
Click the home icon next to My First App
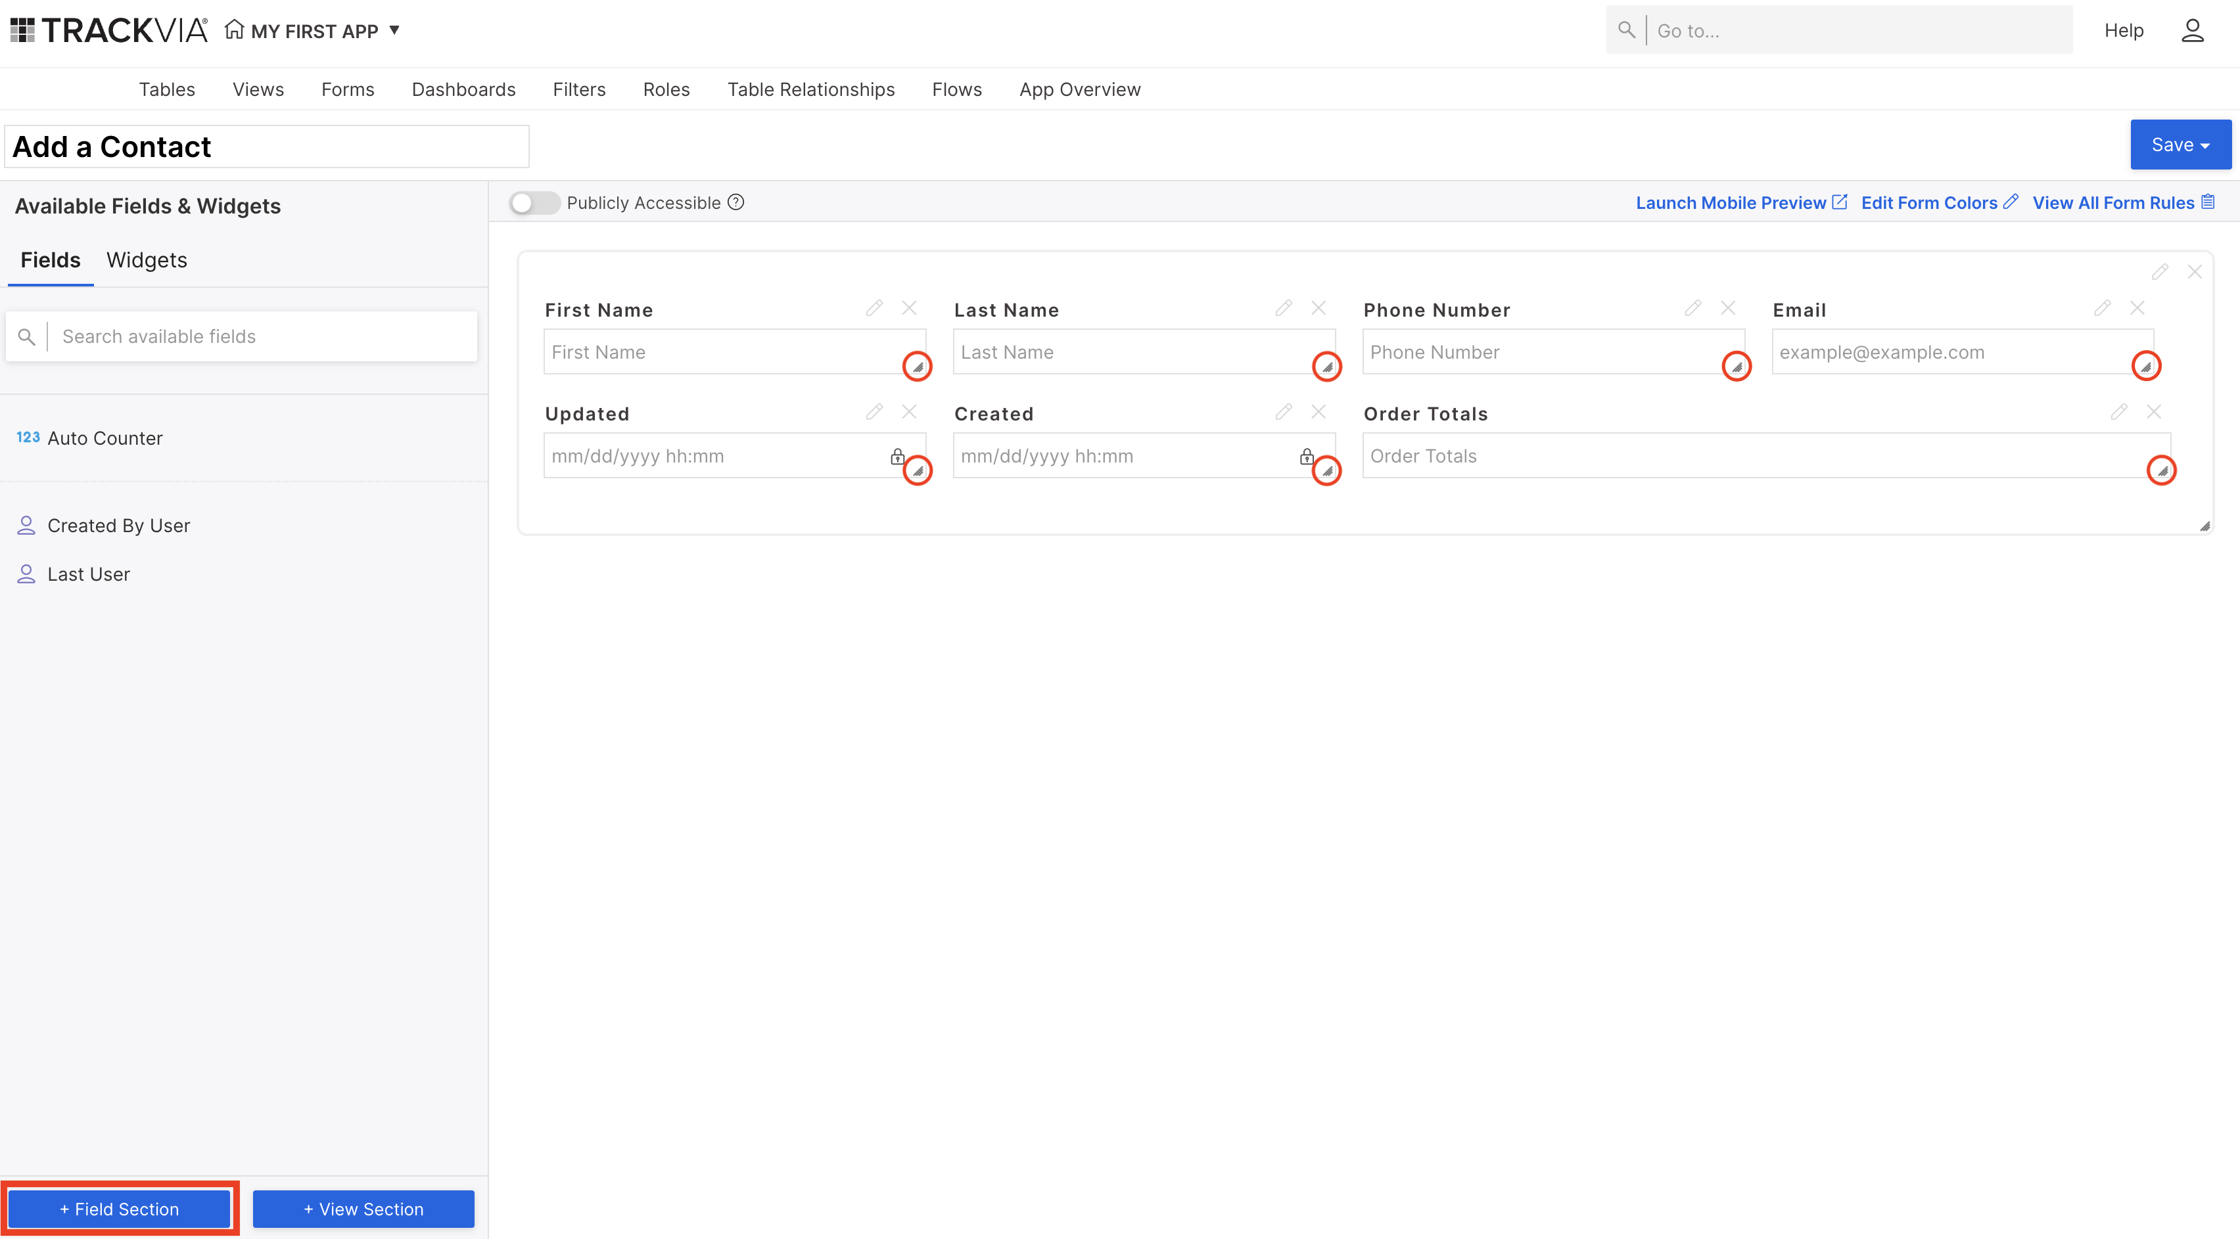click(234, 30)
